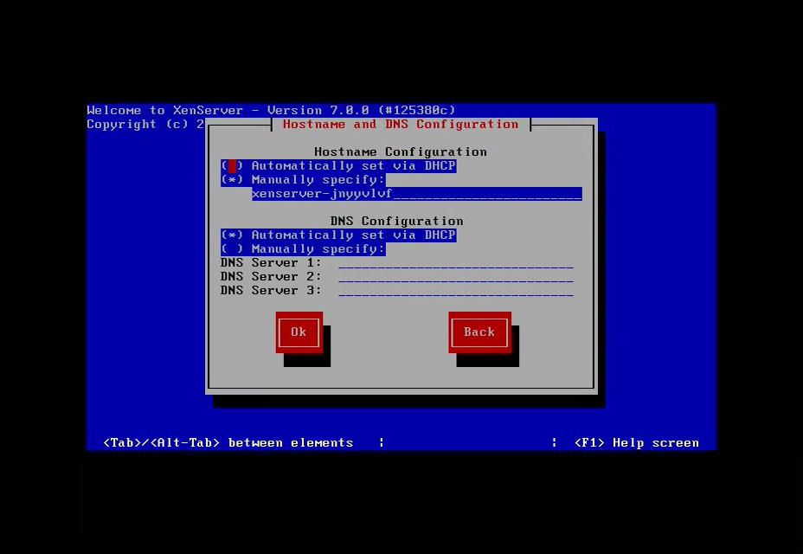This screenshot has width=803, height=554.
Task: Click the hostname field containing xenserver-jnyyvlvf
Action: pyautogui.click(x=417, y=194)
